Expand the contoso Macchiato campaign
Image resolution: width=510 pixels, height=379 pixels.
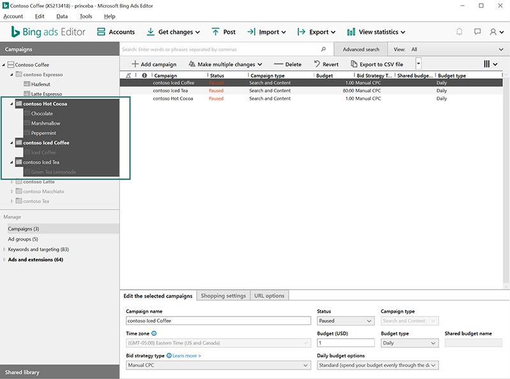tap(11, 192)
